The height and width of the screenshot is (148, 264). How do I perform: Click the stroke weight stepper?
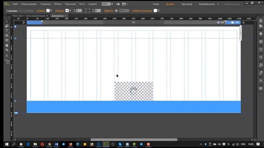coord(74,11)
